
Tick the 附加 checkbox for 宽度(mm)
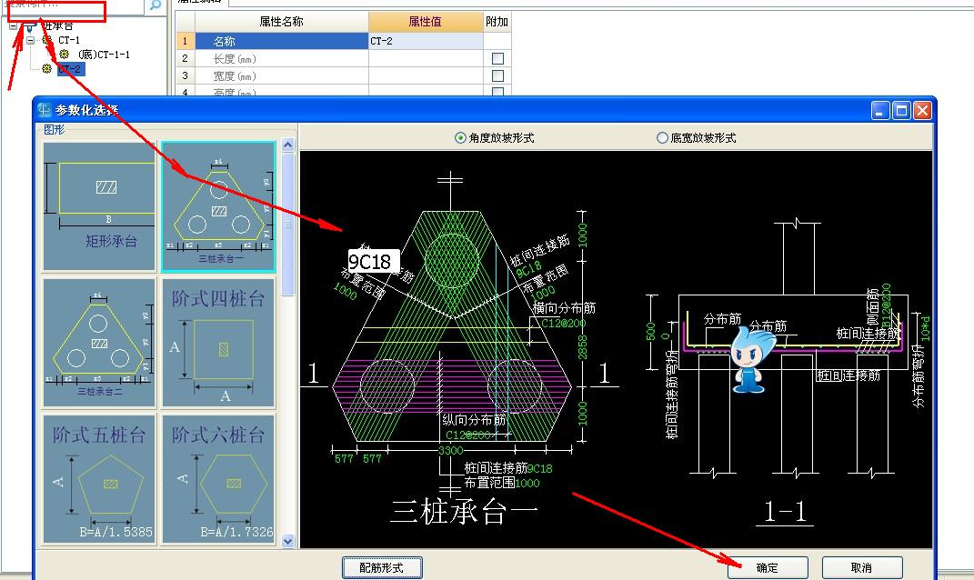497,75
